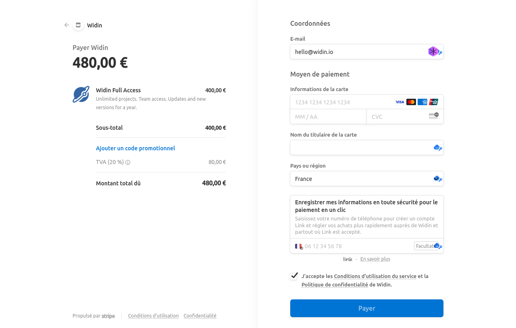Click the card number input field

point(343,102)
